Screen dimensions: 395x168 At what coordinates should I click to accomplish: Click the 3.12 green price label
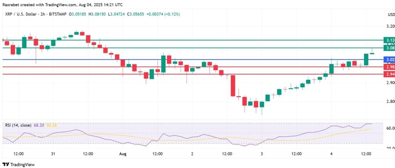[389, 40]
